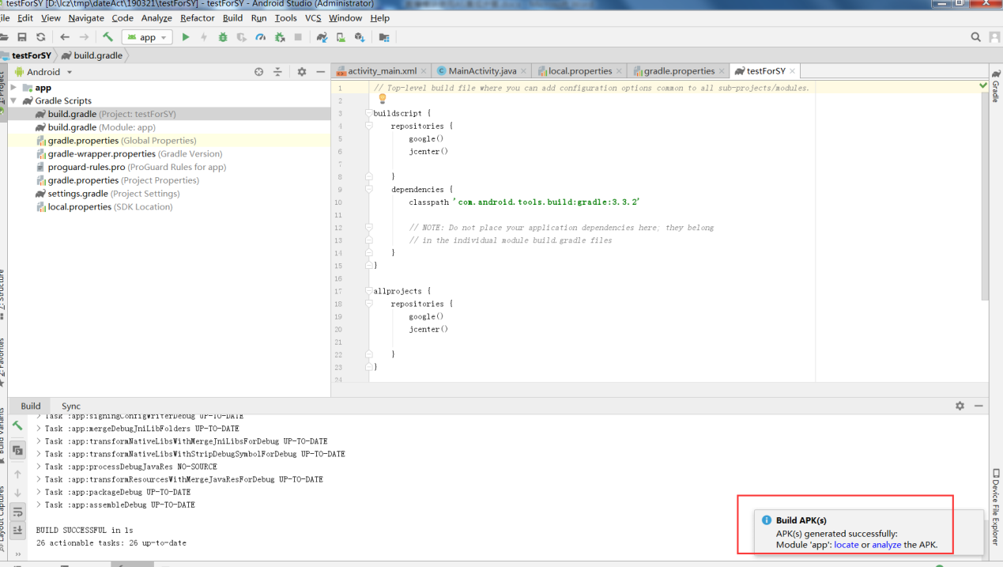Click Collapse All icon in Project panel
The width and height of the screenshot is (1003, 567).
pyautogui.click(x=277, y=72)
